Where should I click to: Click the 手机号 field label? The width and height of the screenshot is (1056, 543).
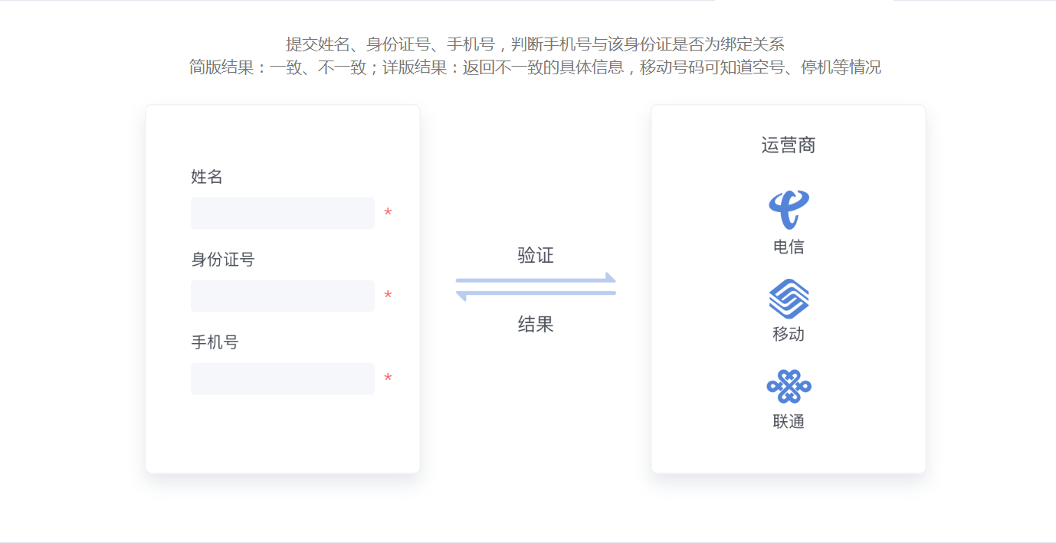(x=215, y=342)
